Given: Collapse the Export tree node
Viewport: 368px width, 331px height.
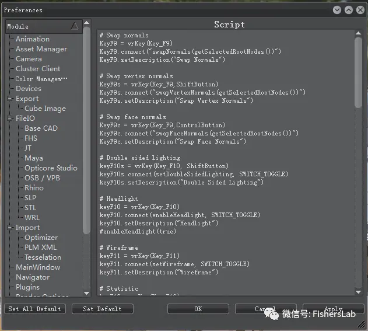Looking at the screenshot, I should coord(9,99).
